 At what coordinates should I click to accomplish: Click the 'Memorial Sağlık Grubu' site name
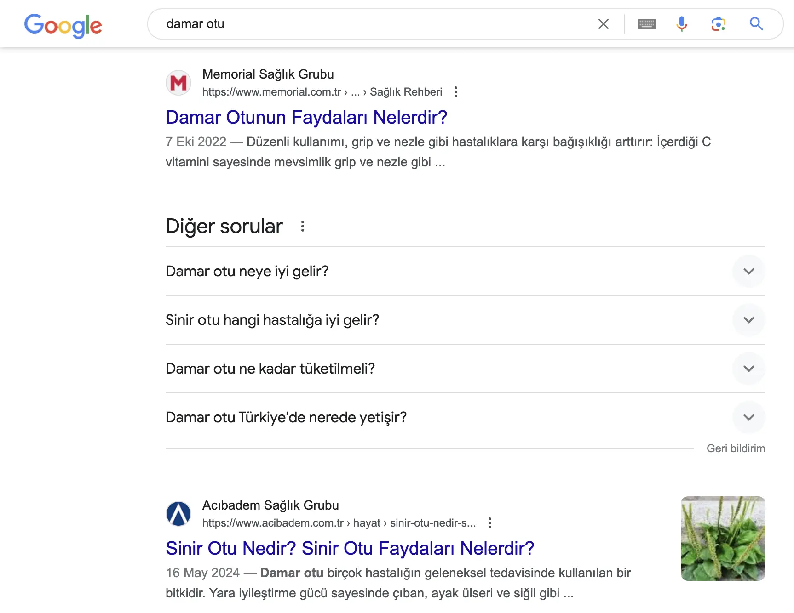[x=268, y=74]
